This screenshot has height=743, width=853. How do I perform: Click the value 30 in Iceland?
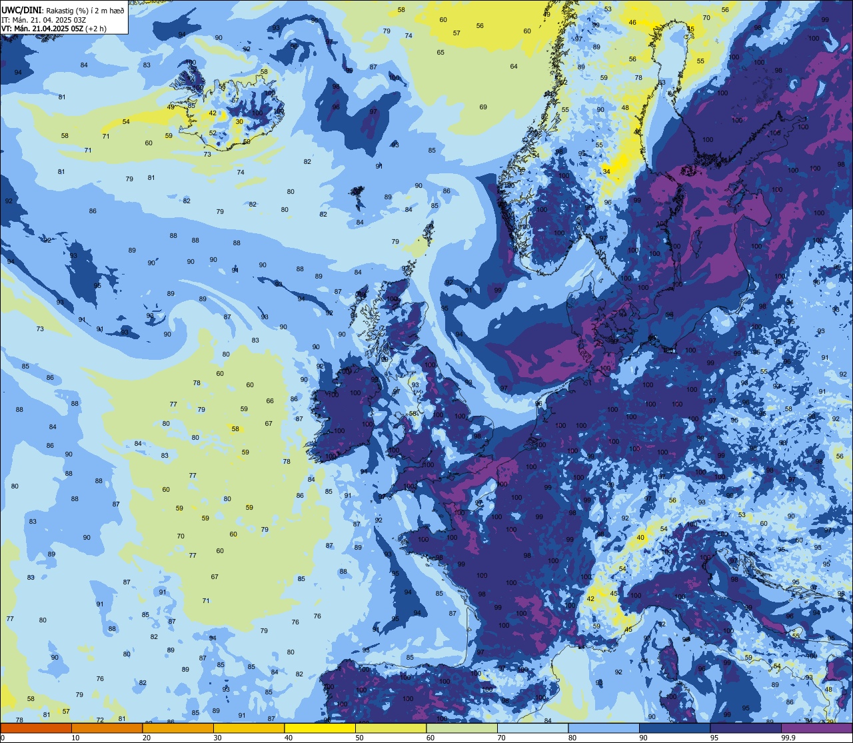(x=239, y=121)
